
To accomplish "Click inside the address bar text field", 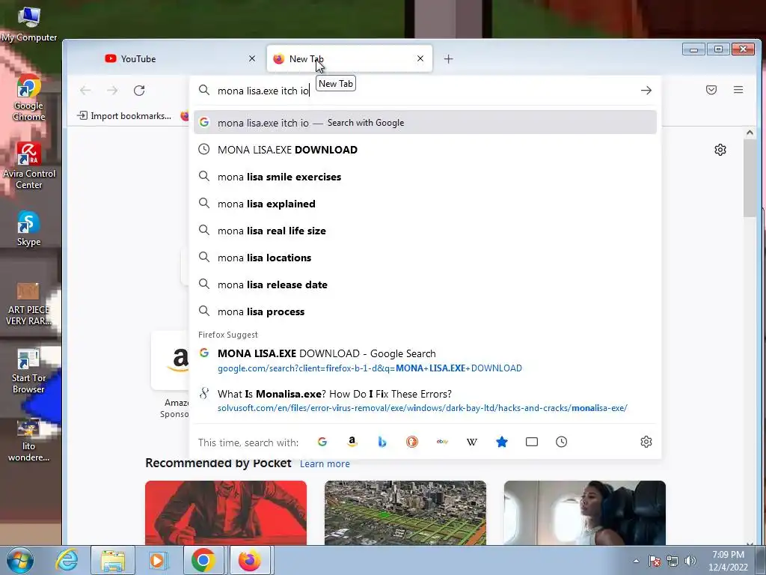I will coord(425,91).
